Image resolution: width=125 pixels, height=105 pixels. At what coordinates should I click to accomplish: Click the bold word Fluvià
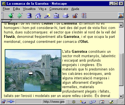click(9, 37)
